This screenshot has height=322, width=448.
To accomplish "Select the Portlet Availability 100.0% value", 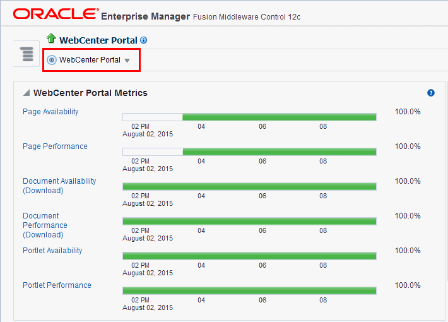I will 408,251.
